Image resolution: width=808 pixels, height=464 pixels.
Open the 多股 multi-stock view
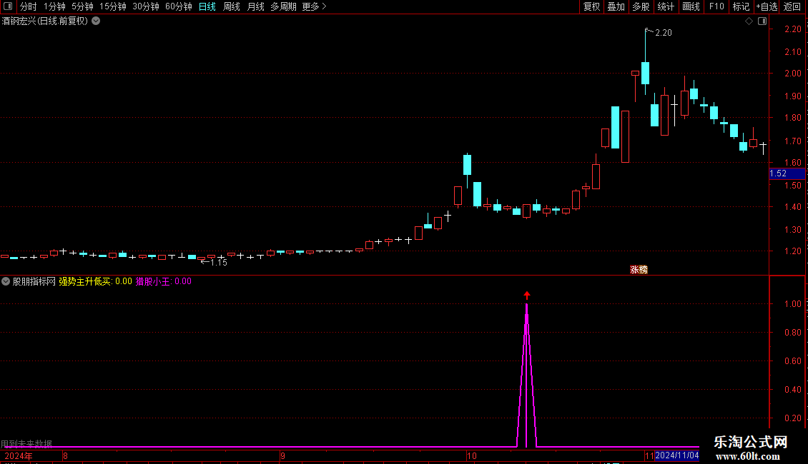[641, 6]
